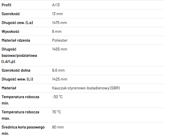The width and height of the screenshot is (174, 137).
Task: Select the 9,6 mm value
Action: pos(58,70)
